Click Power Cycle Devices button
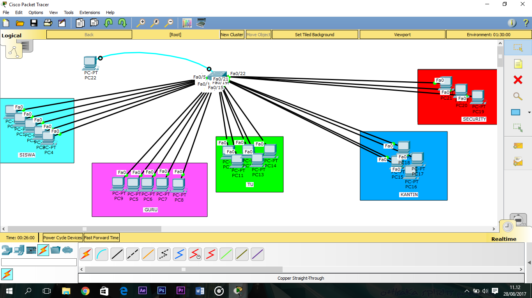Image resolution: width=532 pixels, height=298 pixels. pyautogui.click(x=63, y=238)
